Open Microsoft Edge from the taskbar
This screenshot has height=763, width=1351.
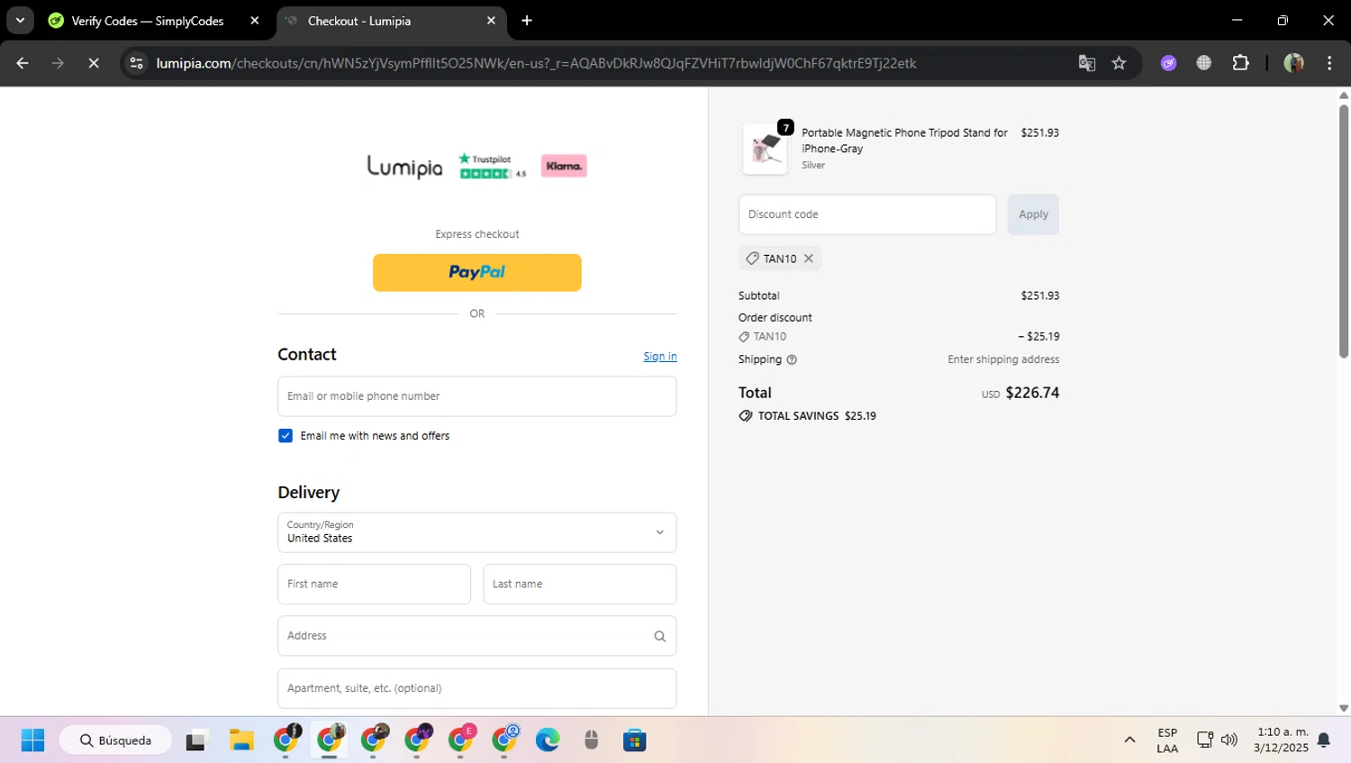pos(548,740)
